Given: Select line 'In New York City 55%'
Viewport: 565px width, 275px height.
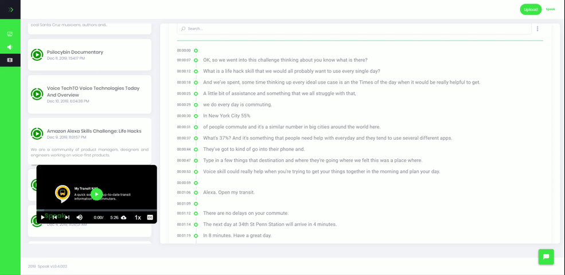Looking at the screenshot, I should 227,116.
